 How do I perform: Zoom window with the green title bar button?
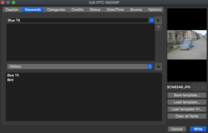tap(13, 2)
